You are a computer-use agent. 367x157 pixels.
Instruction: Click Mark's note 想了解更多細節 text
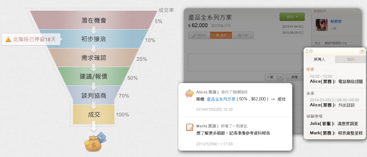click(233, 133)
